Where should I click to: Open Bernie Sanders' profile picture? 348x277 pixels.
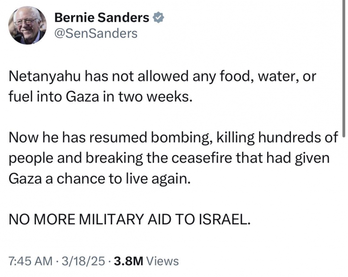coord(27,25)
